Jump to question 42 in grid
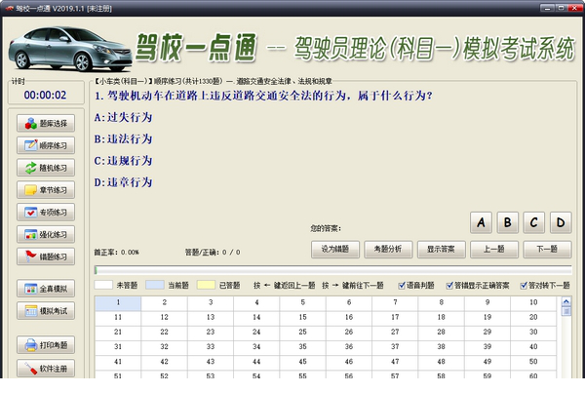This screenshot has width=585, height=393. coord(164,362)
